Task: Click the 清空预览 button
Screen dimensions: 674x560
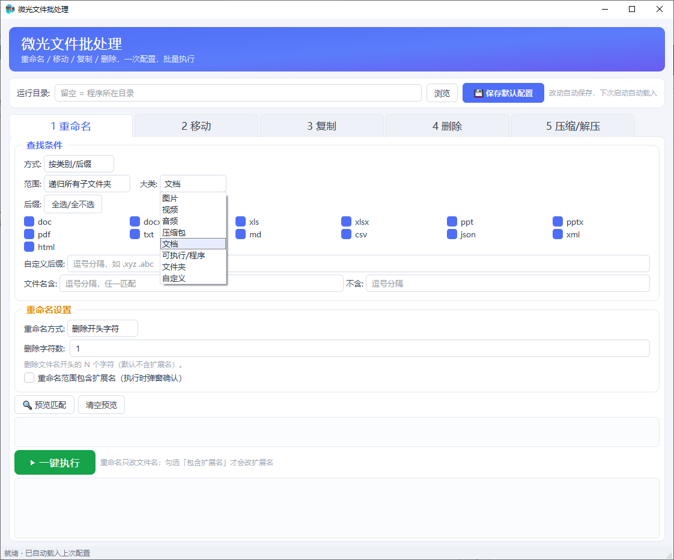Action: (x=102, y=405)
